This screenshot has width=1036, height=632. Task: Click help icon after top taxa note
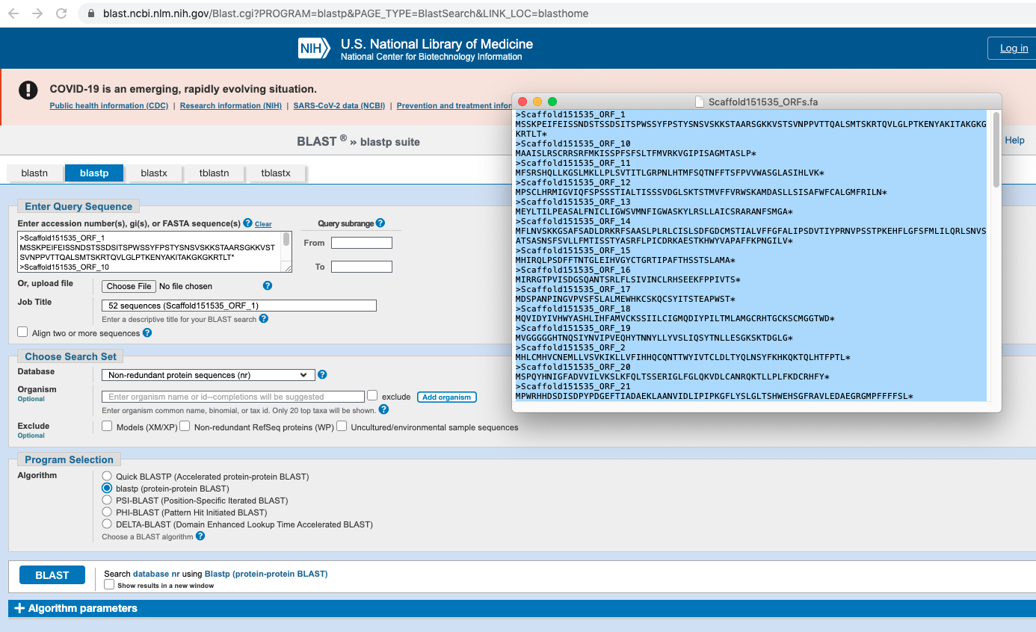(383, 409)
